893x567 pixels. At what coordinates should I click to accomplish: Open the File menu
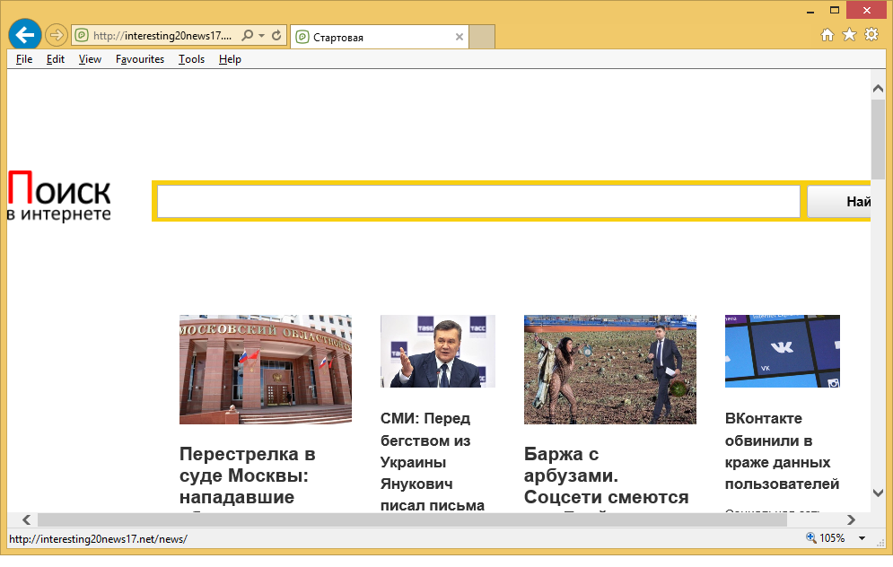tap(24, 59)
